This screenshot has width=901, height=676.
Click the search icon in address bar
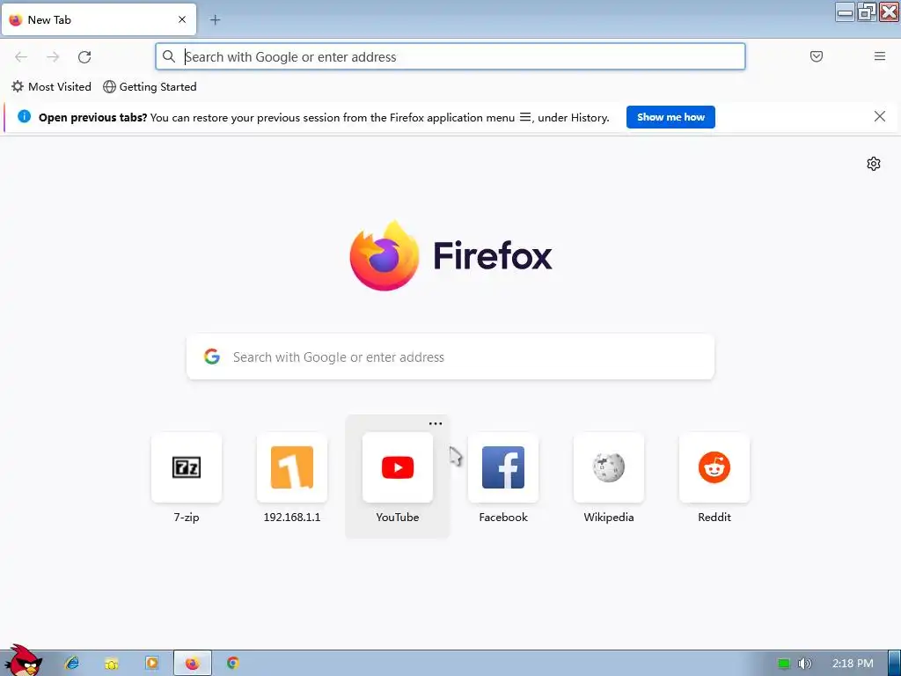point(168,56)
